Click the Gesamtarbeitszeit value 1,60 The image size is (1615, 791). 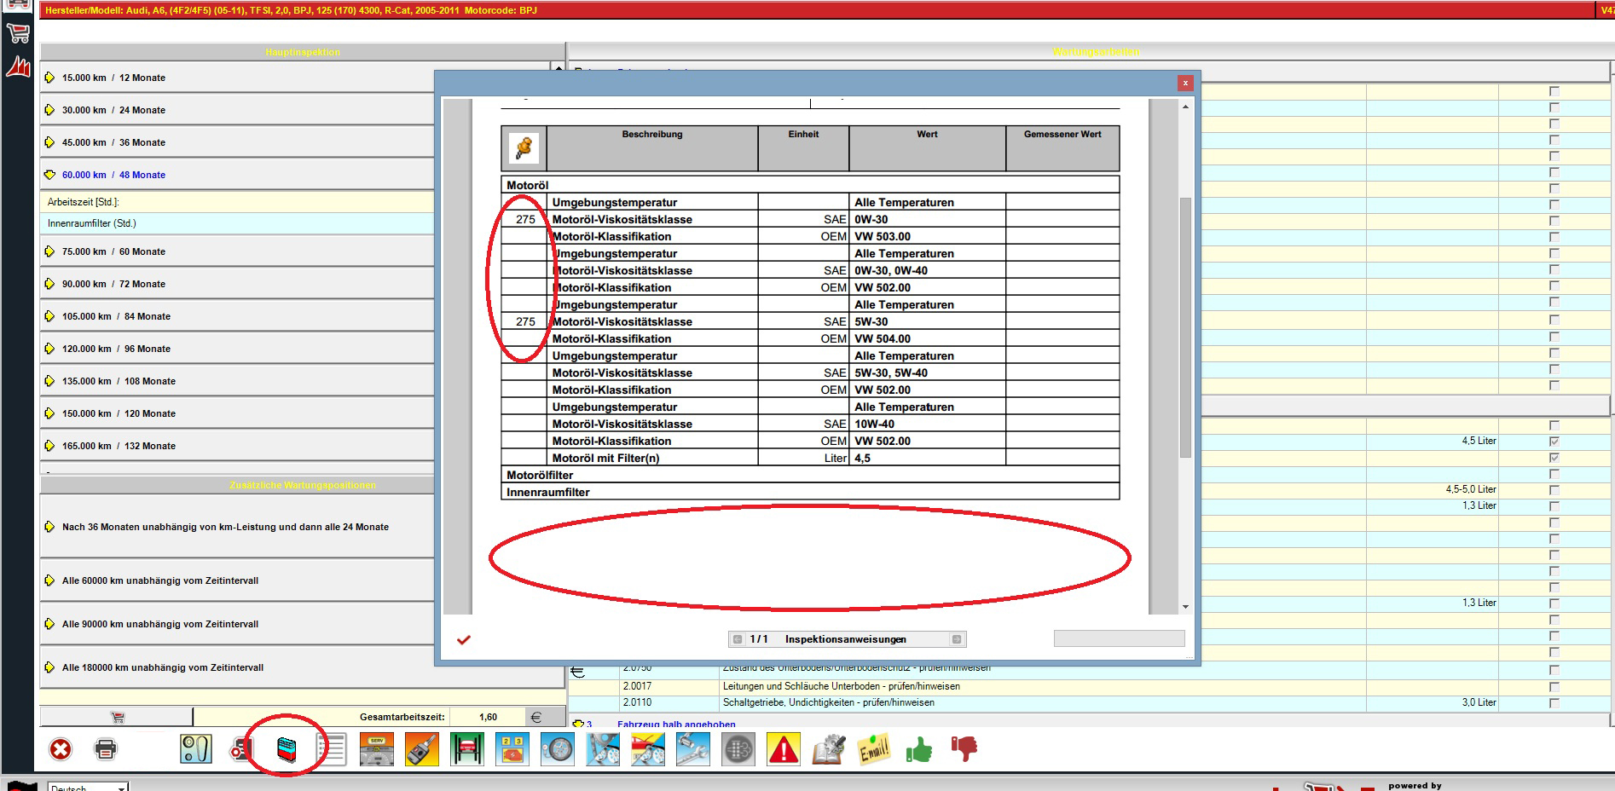tap(488, 717)
